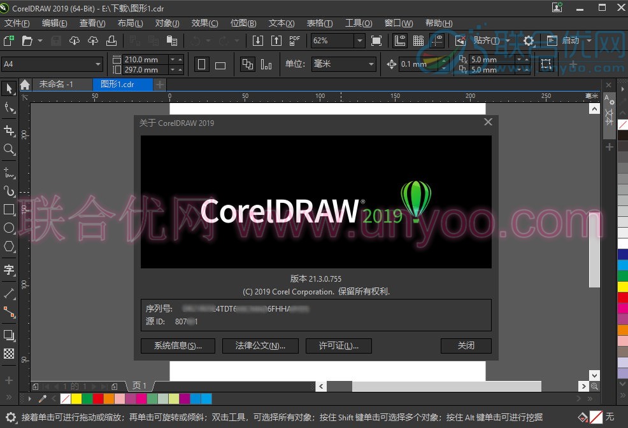Open the zoom level 62% dropdown
The width and height of the screenshot is (628, 428).
point(360,41)
